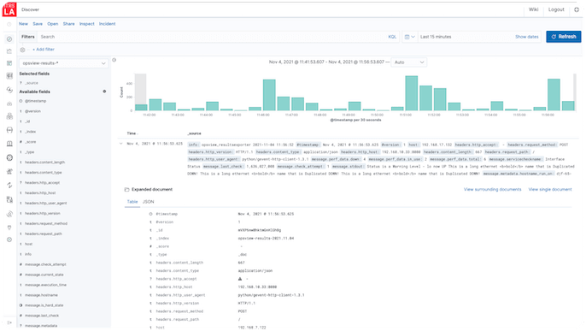Open Dashboard icon in side navigation
586x331 pixels.
[9, 63]
